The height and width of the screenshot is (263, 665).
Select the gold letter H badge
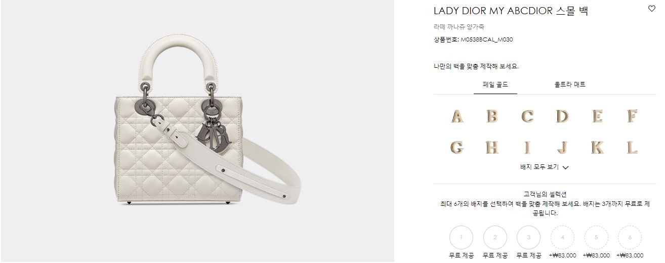click(492, 148)
